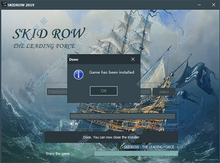Toggle the 'all users' checkbox
Image resolution: width=220 pixels, height=163 pixels.
[144, 124]
